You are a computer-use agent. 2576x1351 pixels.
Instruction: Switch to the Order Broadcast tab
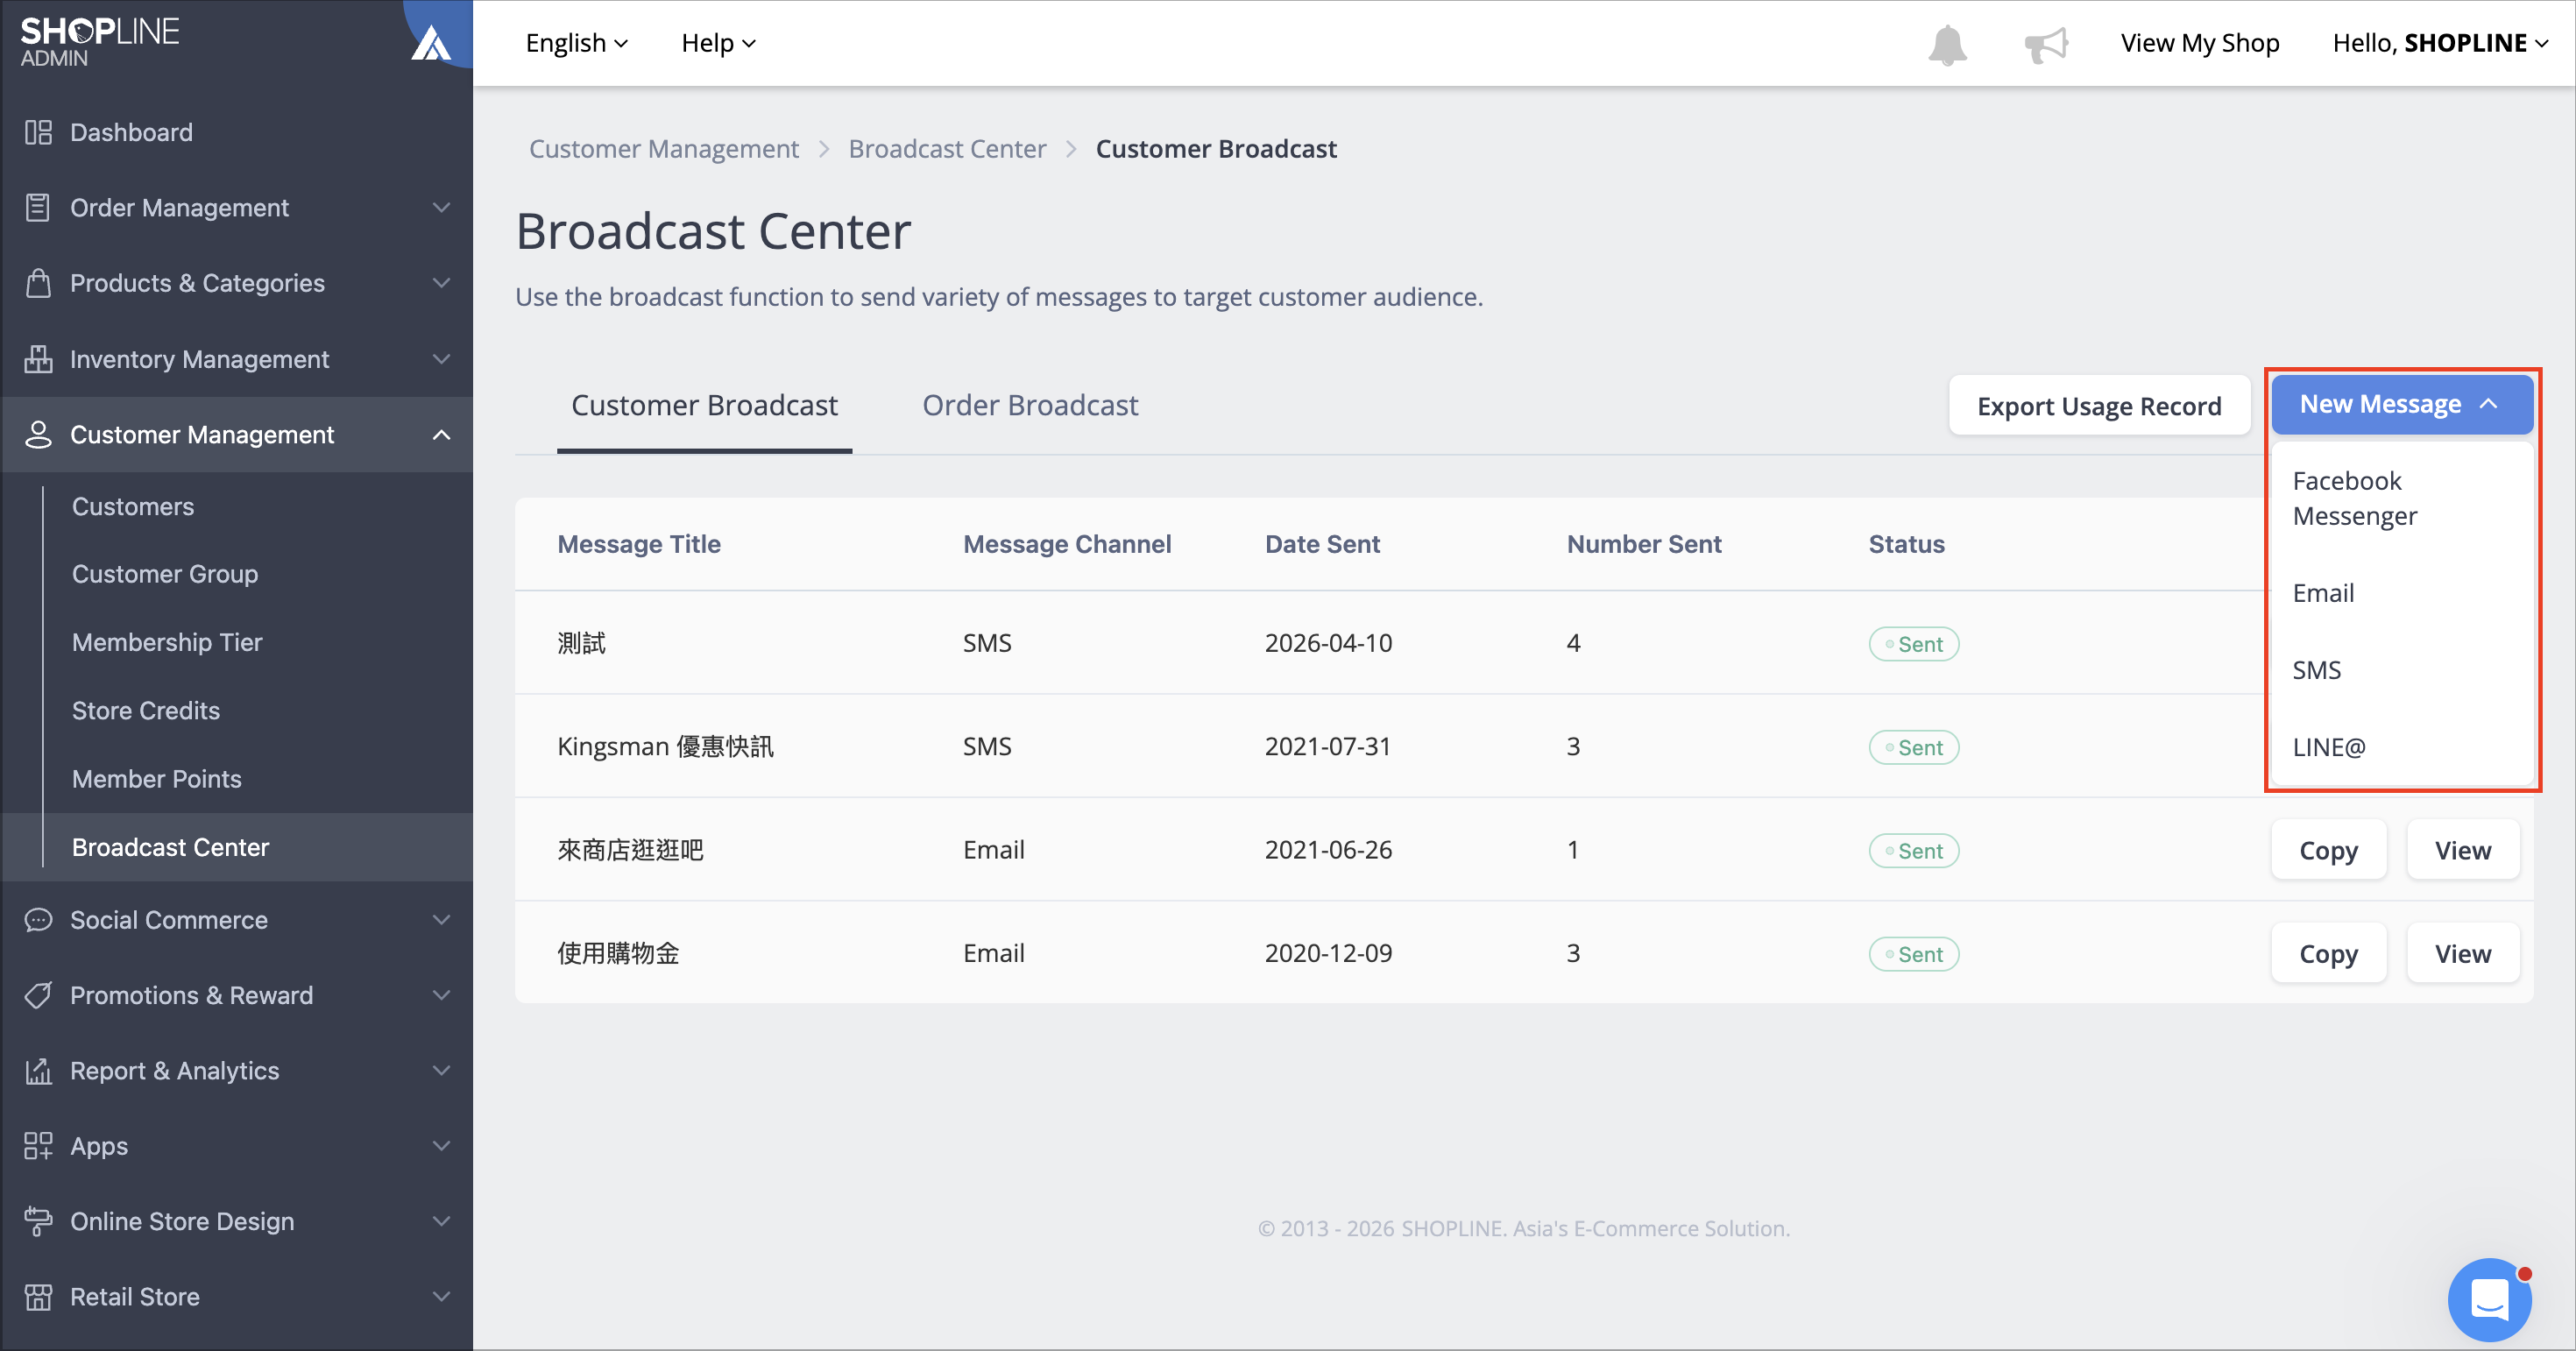[x=1030, y=405]
